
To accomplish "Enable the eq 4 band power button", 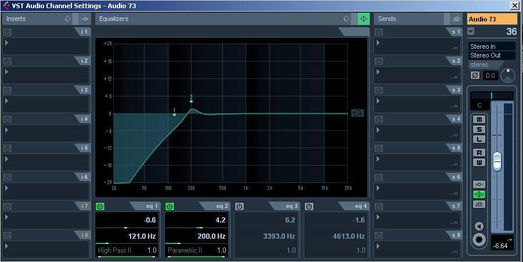I will click(309, 207).
